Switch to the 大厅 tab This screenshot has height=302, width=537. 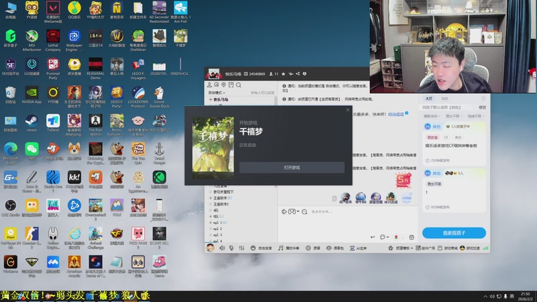(429, 99)
